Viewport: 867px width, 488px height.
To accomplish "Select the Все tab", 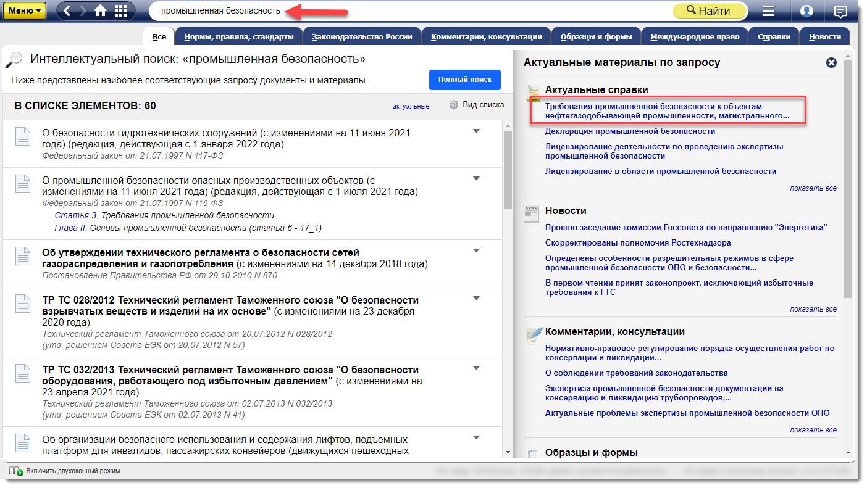I will pyautogui.click(x=159, y=36).
